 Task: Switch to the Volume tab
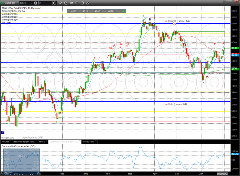point(5,141)
